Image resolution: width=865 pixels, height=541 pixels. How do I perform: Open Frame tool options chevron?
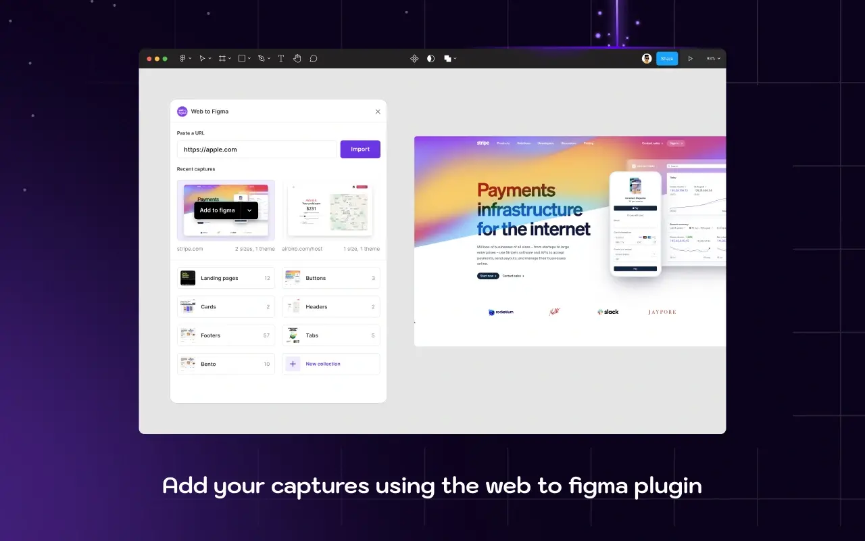point(229,59)
